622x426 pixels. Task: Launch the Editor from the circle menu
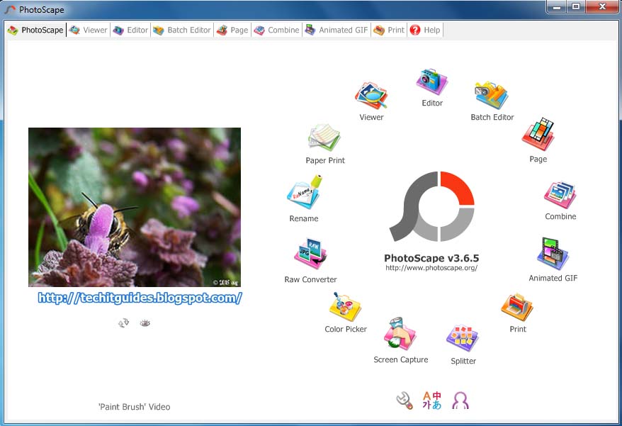tap(431, 80)
